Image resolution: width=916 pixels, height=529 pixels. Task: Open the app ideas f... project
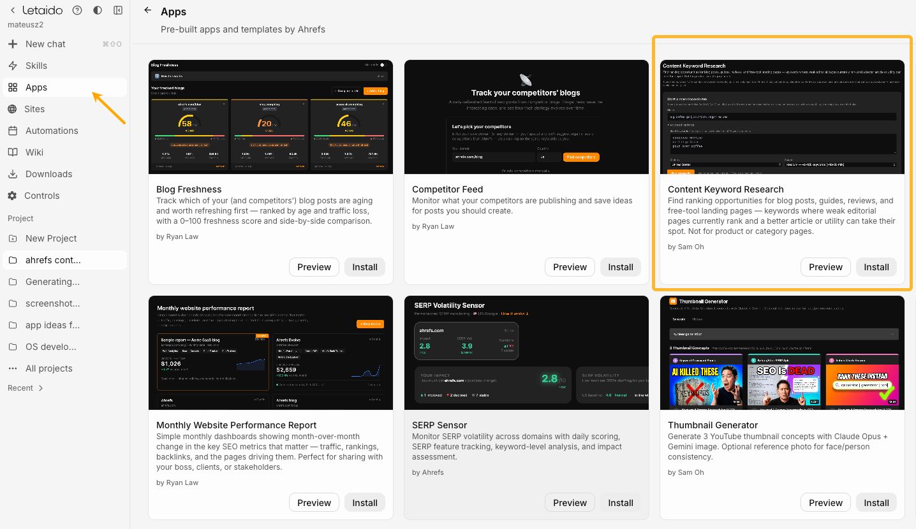coord(64,325)
